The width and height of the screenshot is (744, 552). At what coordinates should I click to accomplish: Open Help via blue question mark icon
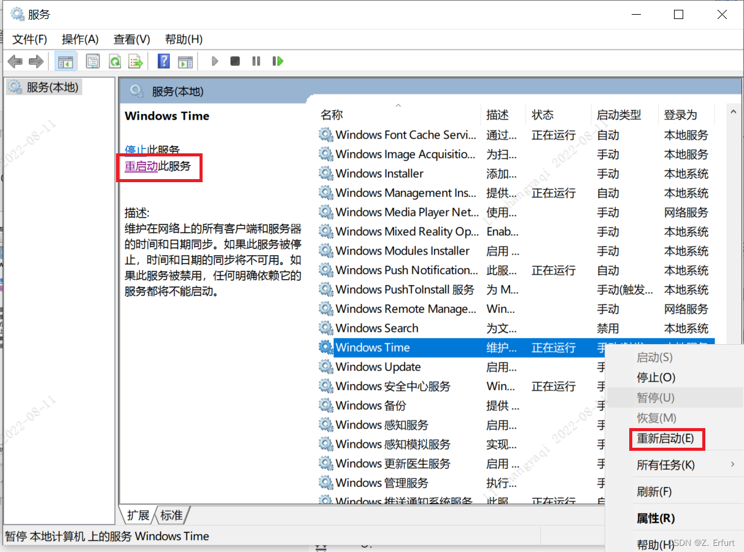click(164, 61)
